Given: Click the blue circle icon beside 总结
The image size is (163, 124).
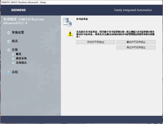Looking at the screenshot, I should pos(9,72).
